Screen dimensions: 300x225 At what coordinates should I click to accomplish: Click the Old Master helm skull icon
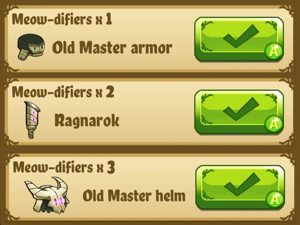[x=47, y=195]
